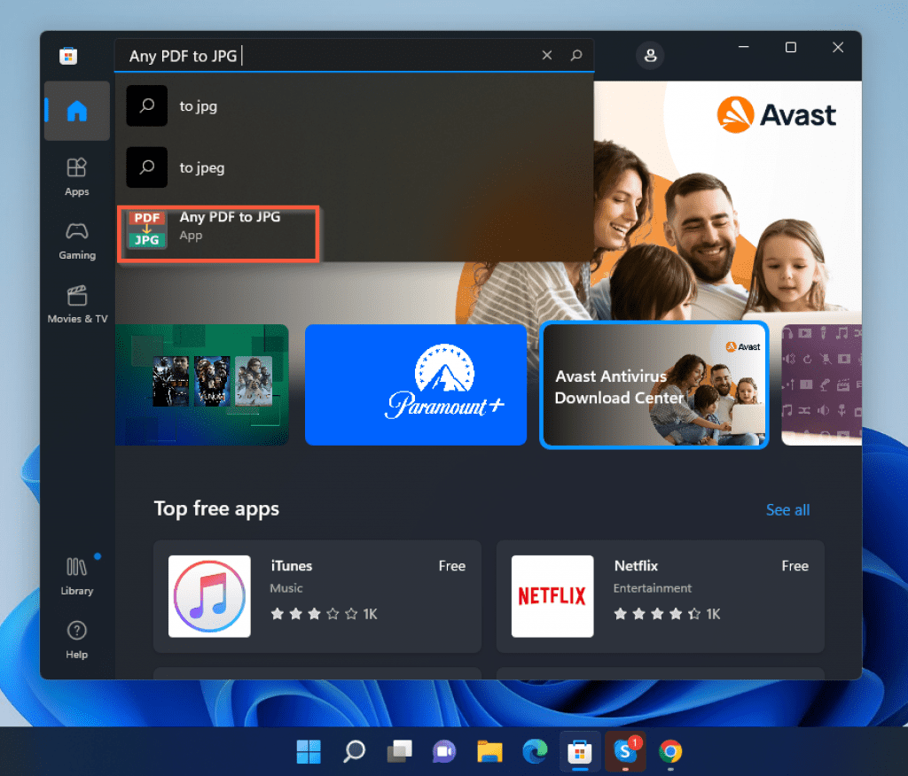Click the Avast logo on the hero banner
The height and width of the screenshot is (776, 908).
[776, 114]
